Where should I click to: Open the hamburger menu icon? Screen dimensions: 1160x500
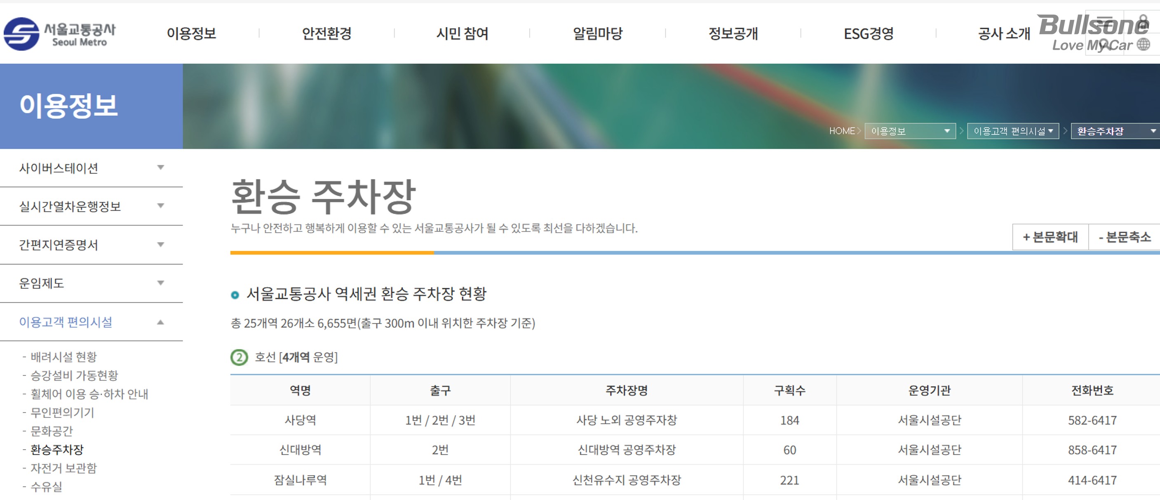pyautogui.click(x=1105, y=22)
